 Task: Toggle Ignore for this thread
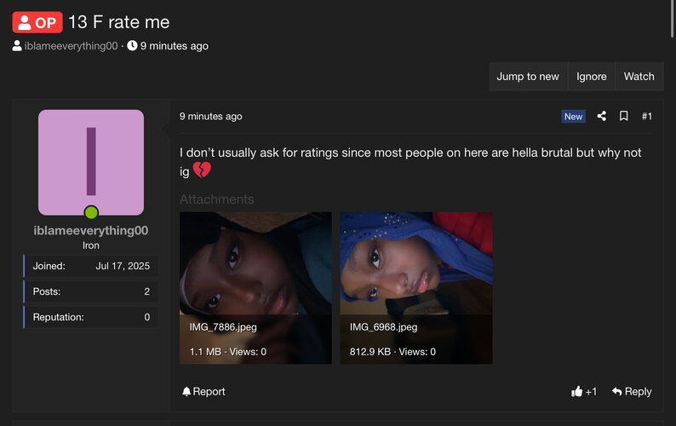[591, 77]
